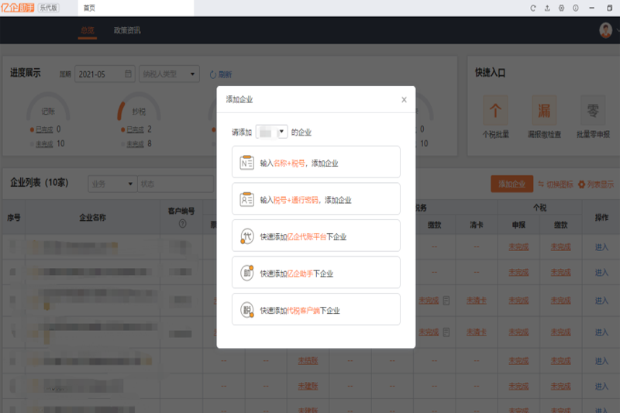The image size is (620, 413).
Task: Click 切换图标 toggle link
Action: click(556, 184)
